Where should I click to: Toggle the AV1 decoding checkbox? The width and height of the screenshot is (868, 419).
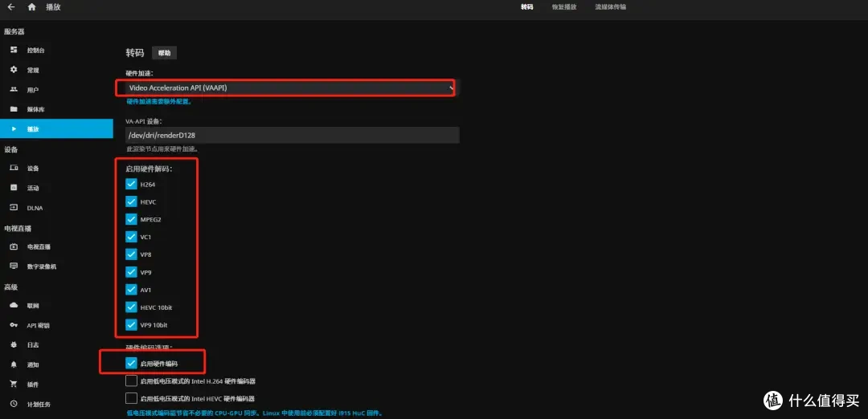pos(131,290)
